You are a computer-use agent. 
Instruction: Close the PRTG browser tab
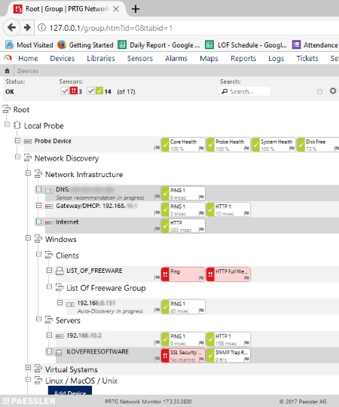tap(116, 9)
